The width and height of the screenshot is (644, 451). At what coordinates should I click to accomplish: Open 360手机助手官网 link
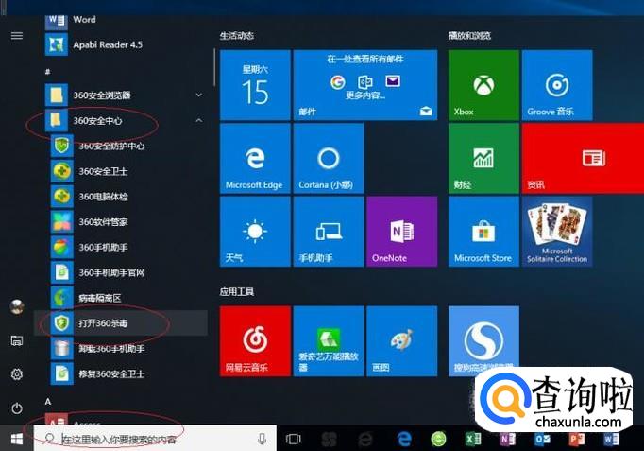121,272
